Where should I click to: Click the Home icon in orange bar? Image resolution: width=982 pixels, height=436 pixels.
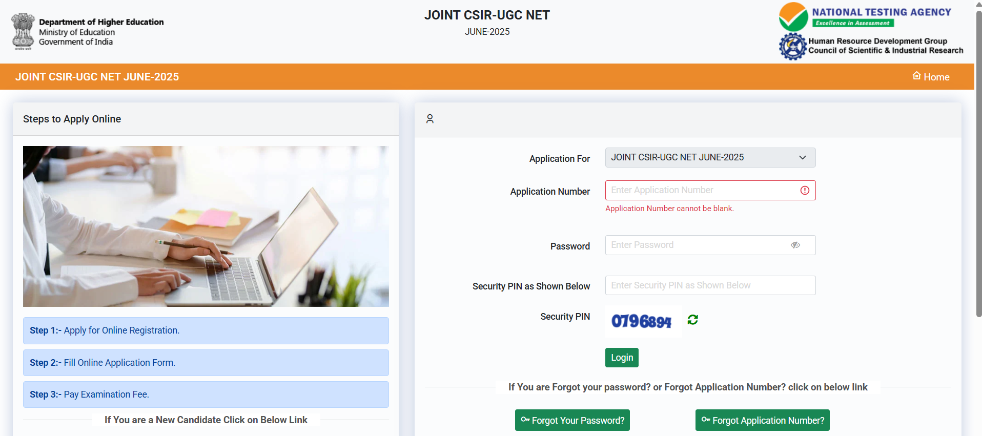pos(917,76)
